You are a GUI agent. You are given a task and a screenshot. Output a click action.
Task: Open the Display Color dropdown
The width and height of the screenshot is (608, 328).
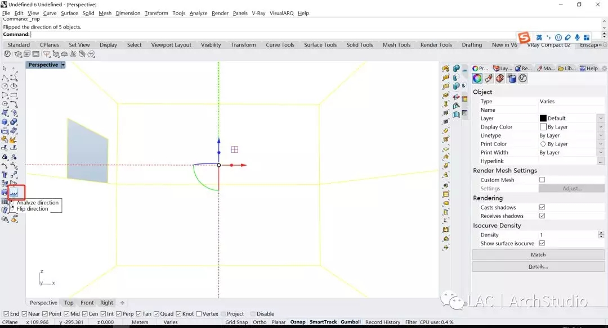601,127
